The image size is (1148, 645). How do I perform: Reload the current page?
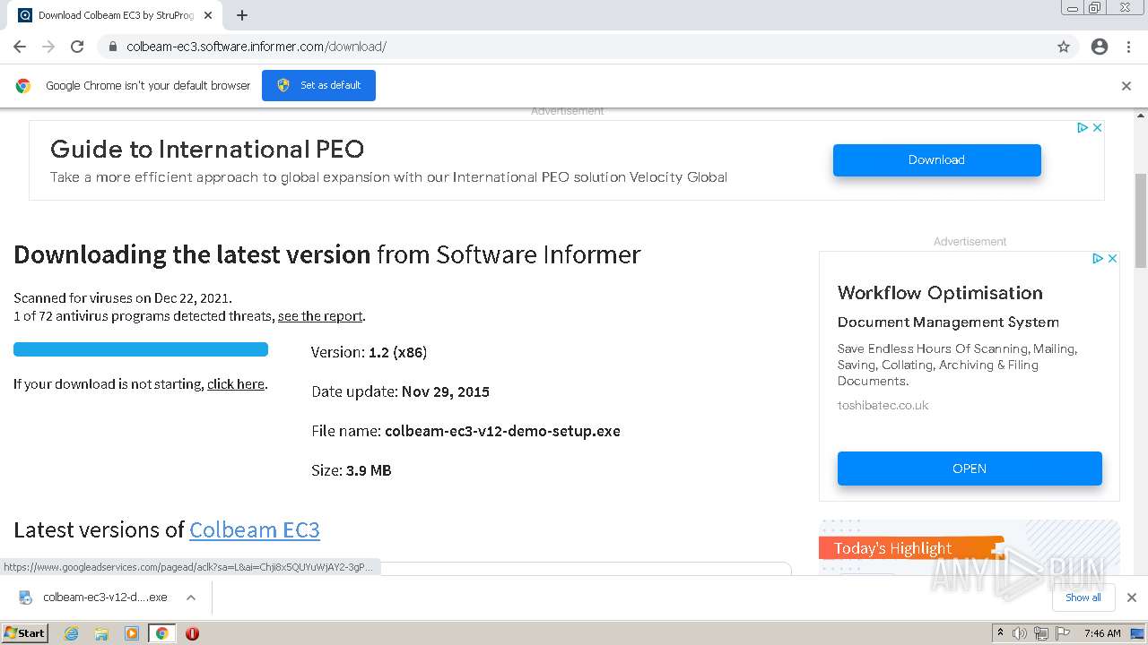(77, 47)
